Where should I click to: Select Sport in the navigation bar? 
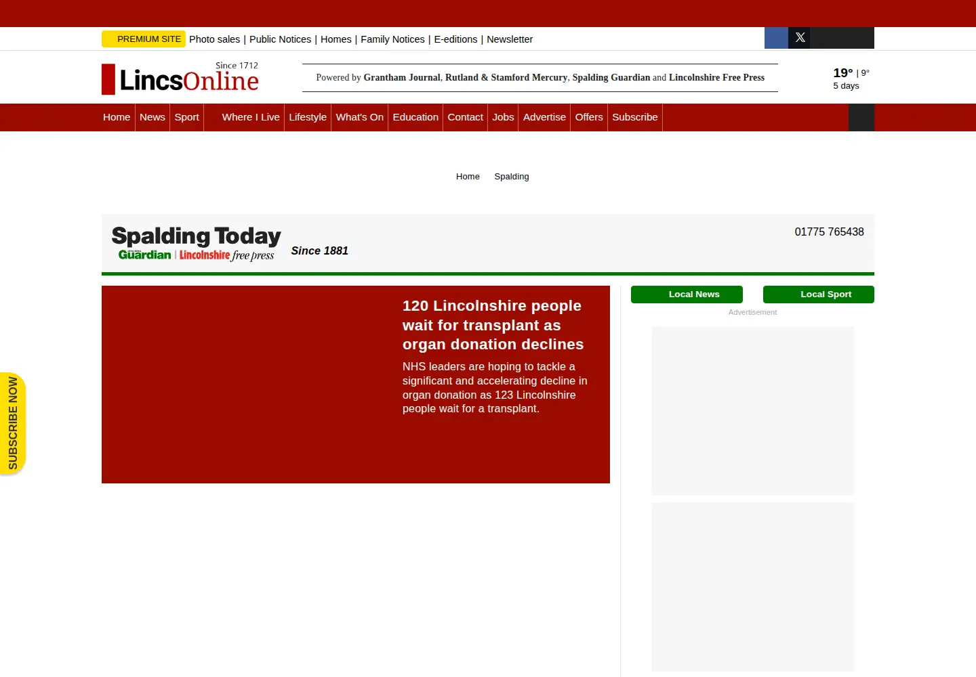(x=186, y=117)
